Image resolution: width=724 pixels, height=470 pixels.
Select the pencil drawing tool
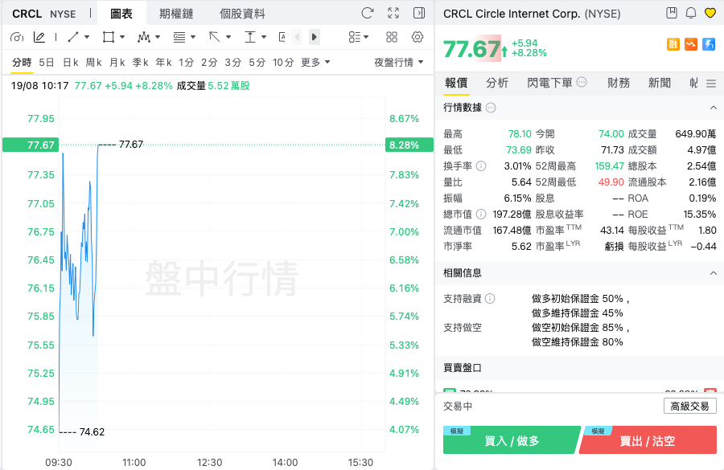click(39, 38)
